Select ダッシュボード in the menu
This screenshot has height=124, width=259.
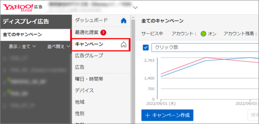point(92,21)
